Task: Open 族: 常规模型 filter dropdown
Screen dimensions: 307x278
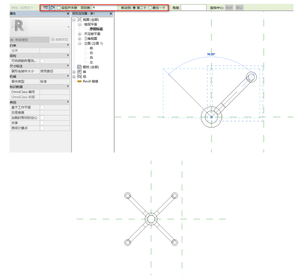Action: (x=29, y=40)
